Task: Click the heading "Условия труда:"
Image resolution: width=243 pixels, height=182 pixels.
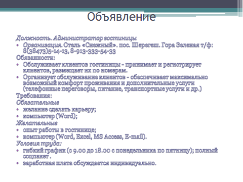Action: click(x=39, y=144)
